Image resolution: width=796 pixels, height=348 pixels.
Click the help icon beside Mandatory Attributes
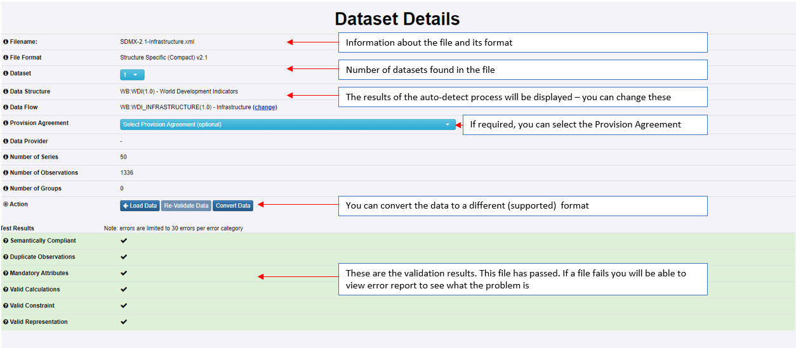(6, 273)
